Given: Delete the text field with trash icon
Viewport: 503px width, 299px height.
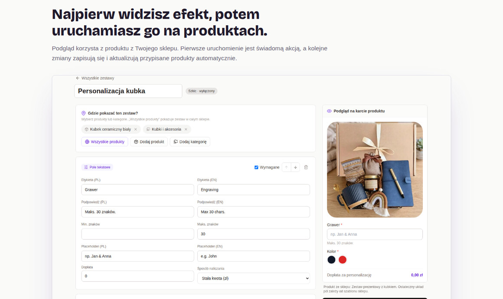Looking at the screenshot, I should pyautogui.click(x=306, y=168).
